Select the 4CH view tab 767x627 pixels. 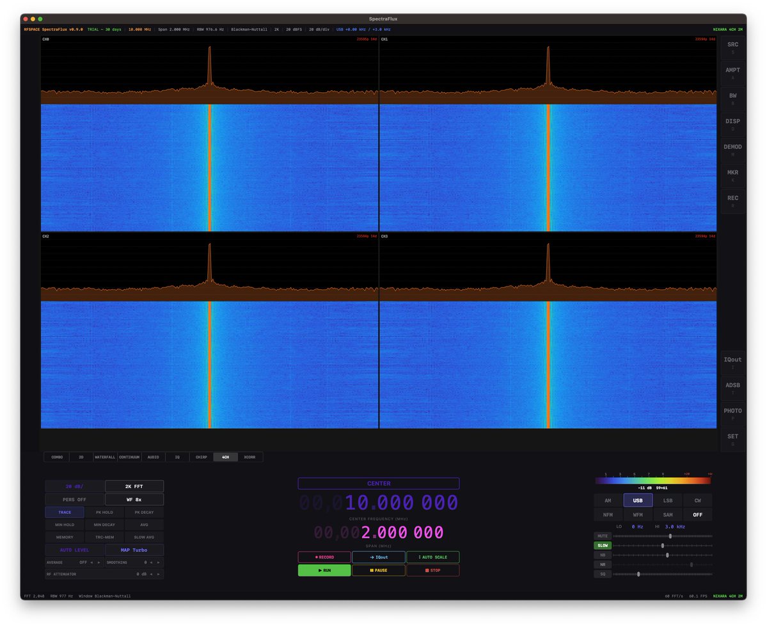pos(226,457)
